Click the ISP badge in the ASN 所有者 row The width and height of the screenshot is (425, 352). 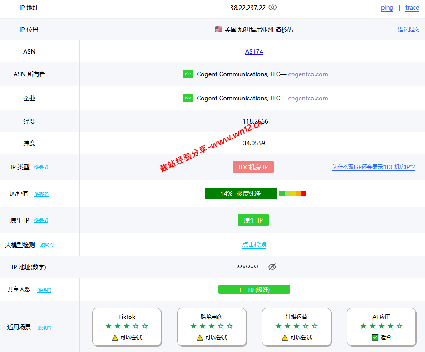coord(188,74)
